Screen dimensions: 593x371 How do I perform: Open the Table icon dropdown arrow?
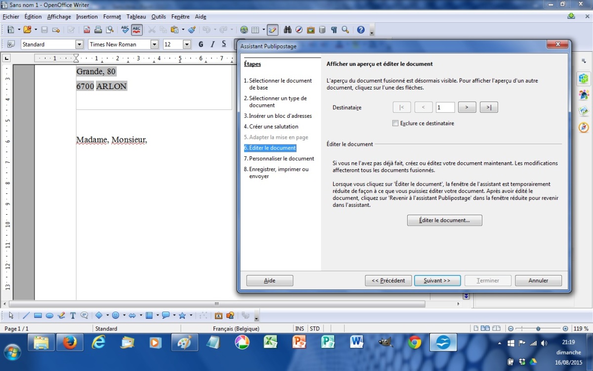(x=263, y=30)
